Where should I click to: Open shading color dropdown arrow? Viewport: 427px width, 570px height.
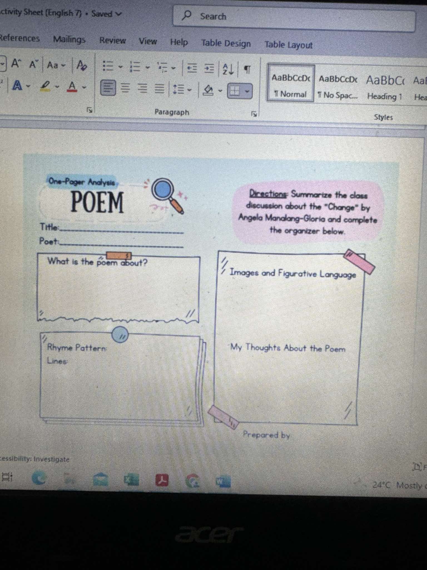[220, 90]
